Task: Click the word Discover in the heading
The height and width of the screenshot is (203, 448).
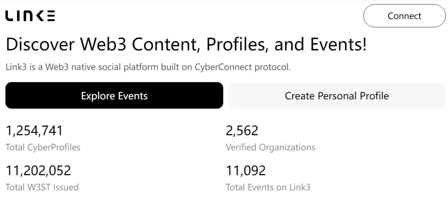Action: pyautogui.click(x=40, y=45)
